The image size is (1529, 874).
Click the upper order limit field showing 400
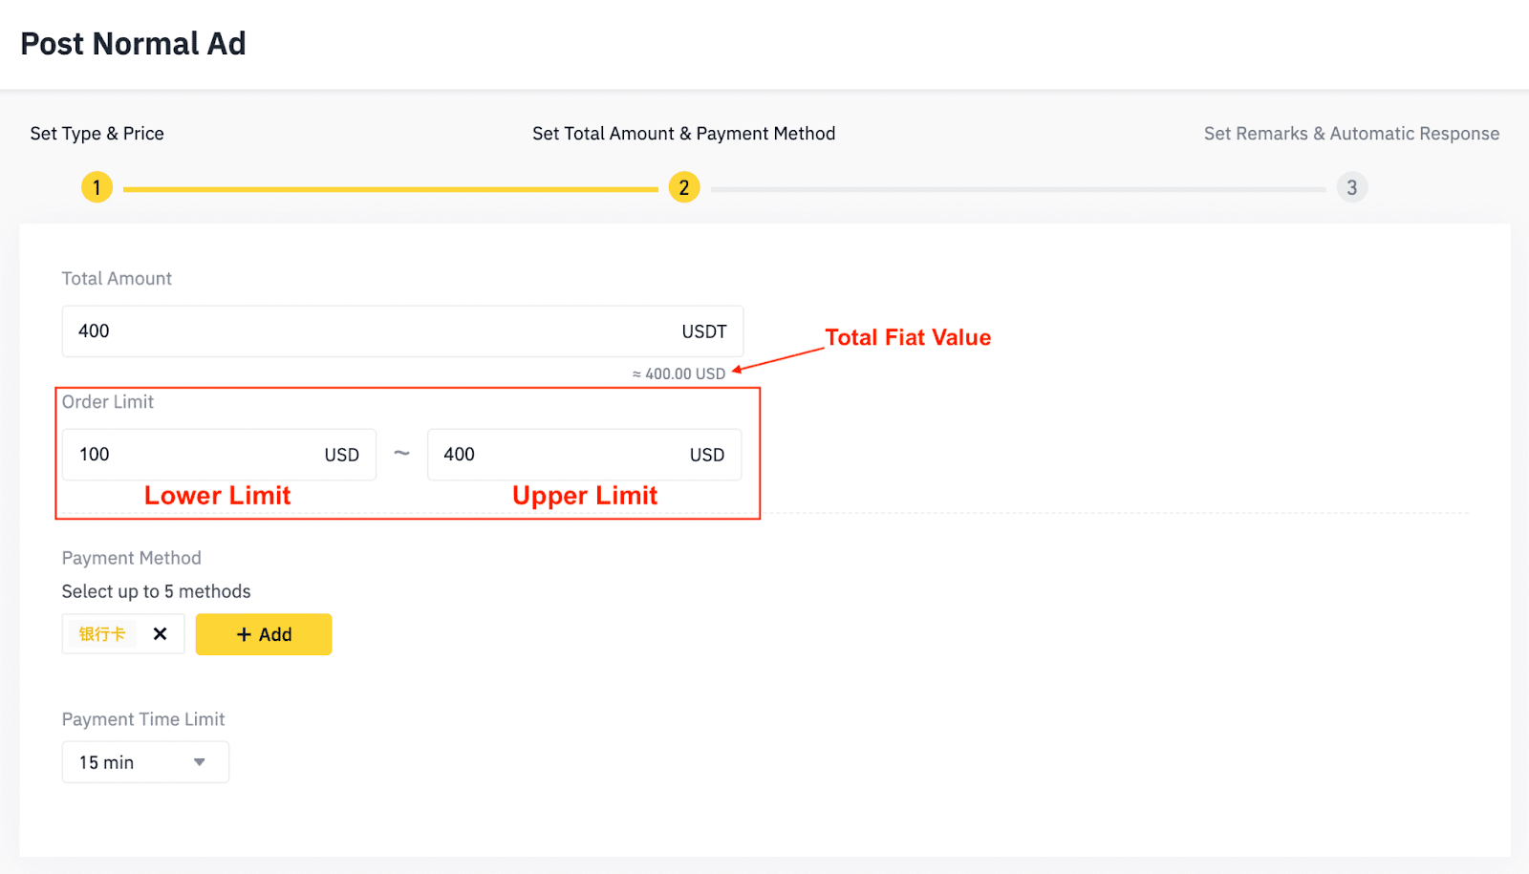[584, 455]
